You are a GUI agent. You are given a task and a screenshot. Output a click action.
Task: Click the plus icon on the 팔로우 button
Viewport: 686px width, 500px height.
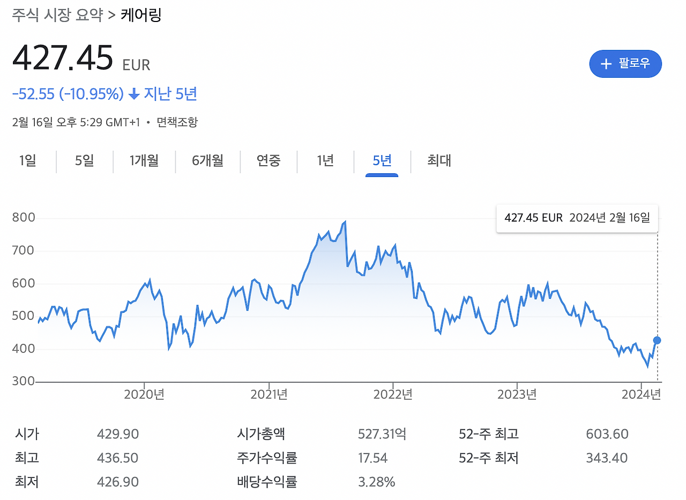point(606,64)
